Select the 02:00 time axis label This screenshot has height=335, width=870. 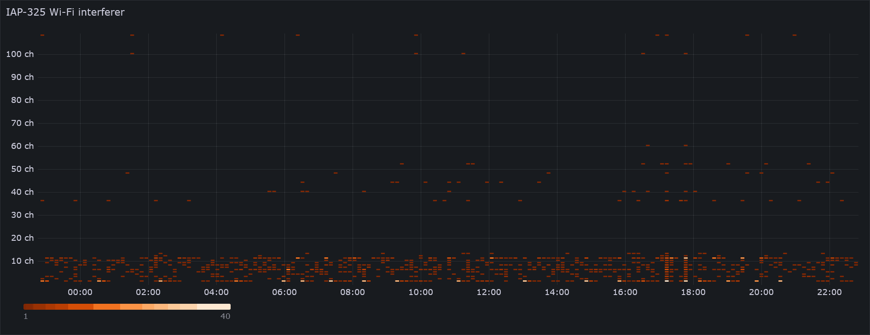148,292
